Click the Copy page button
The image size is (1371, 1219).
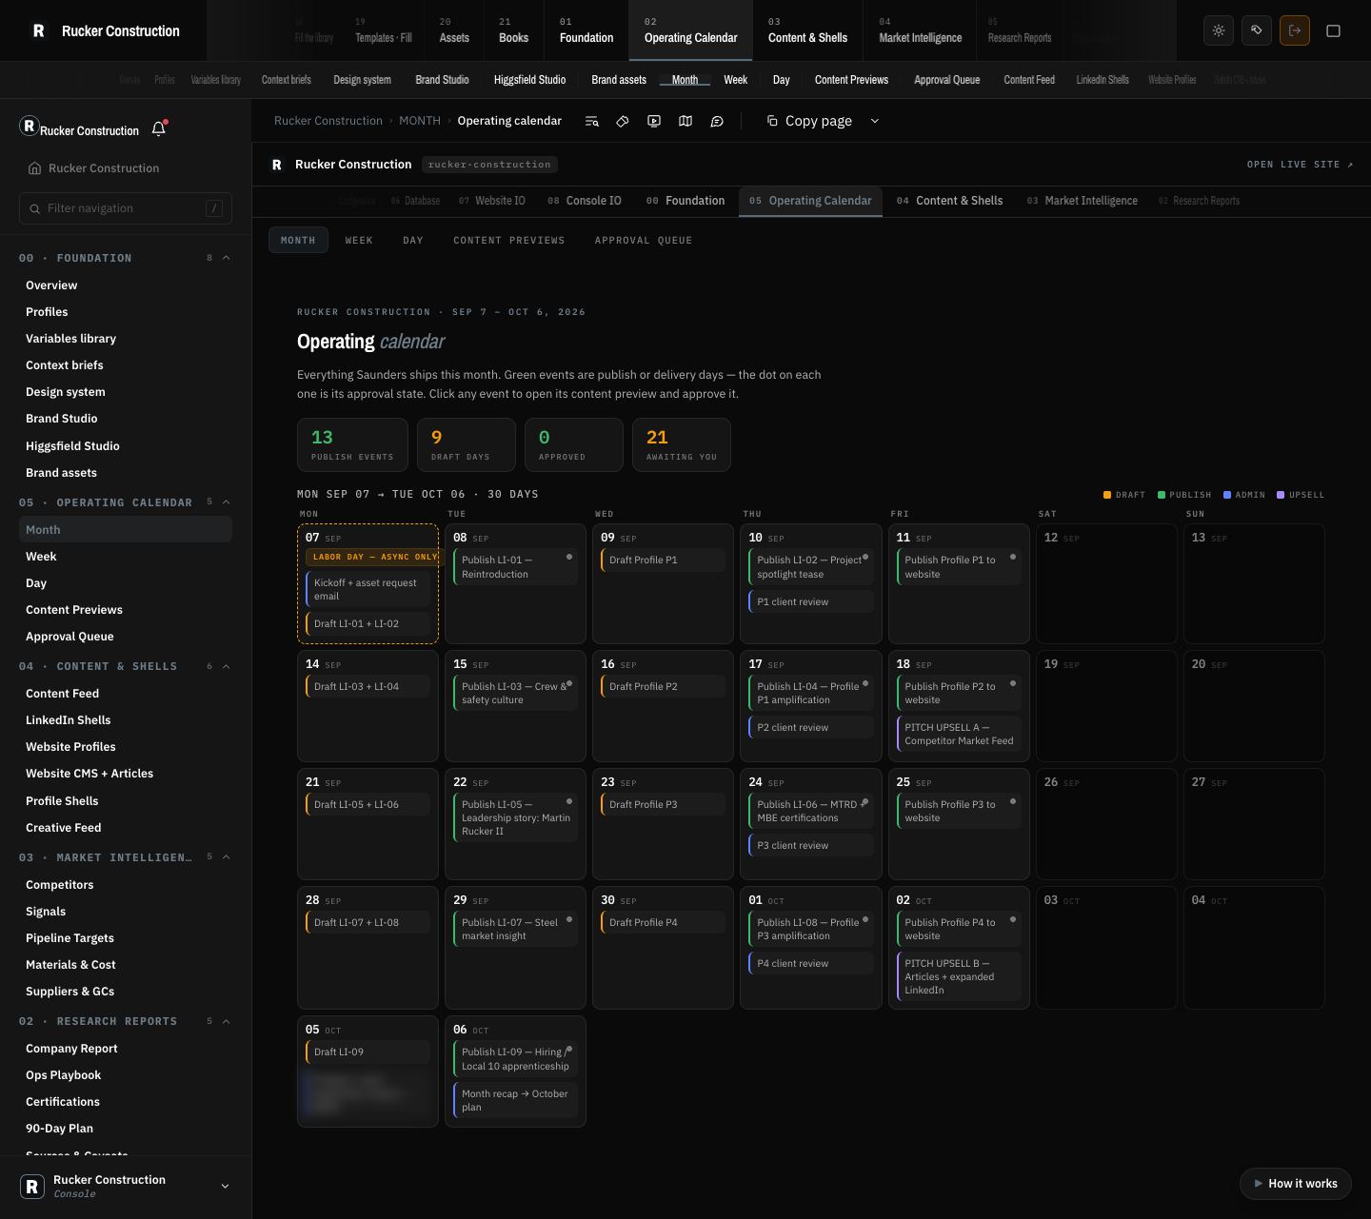(809, 121)
